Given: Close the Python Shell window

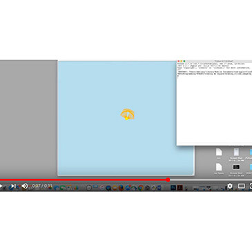Looking at the screenshot, I should pyautogui.click(x=179, y=61).
